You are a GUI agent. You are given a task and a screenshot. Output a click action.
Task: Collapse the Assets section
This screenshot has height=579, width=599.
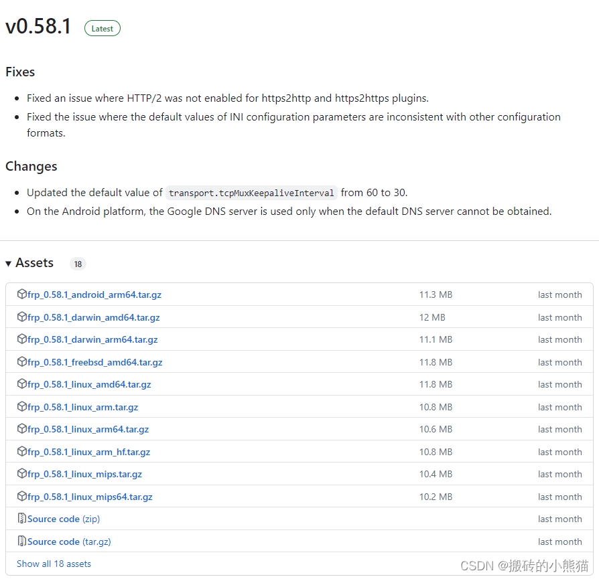(8, 263)
